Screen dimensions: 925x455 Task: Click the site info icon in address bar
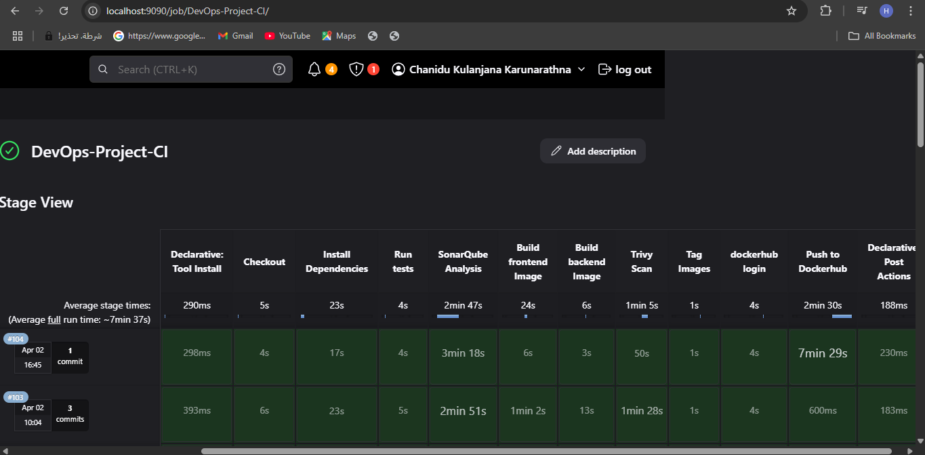[94, 11]
